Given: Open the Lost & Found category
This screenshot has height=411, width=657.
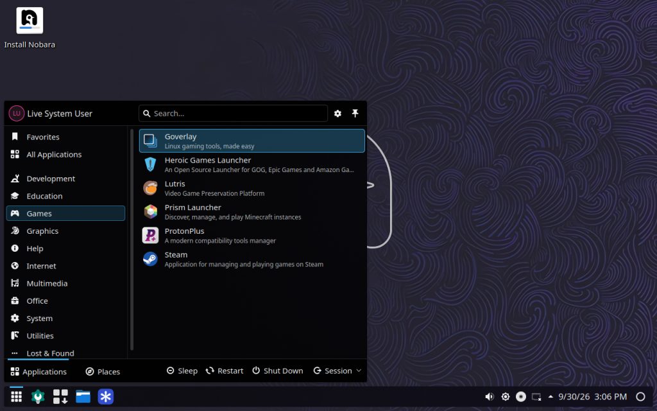Looking at the screenshot, I should (x=65, y=353).
